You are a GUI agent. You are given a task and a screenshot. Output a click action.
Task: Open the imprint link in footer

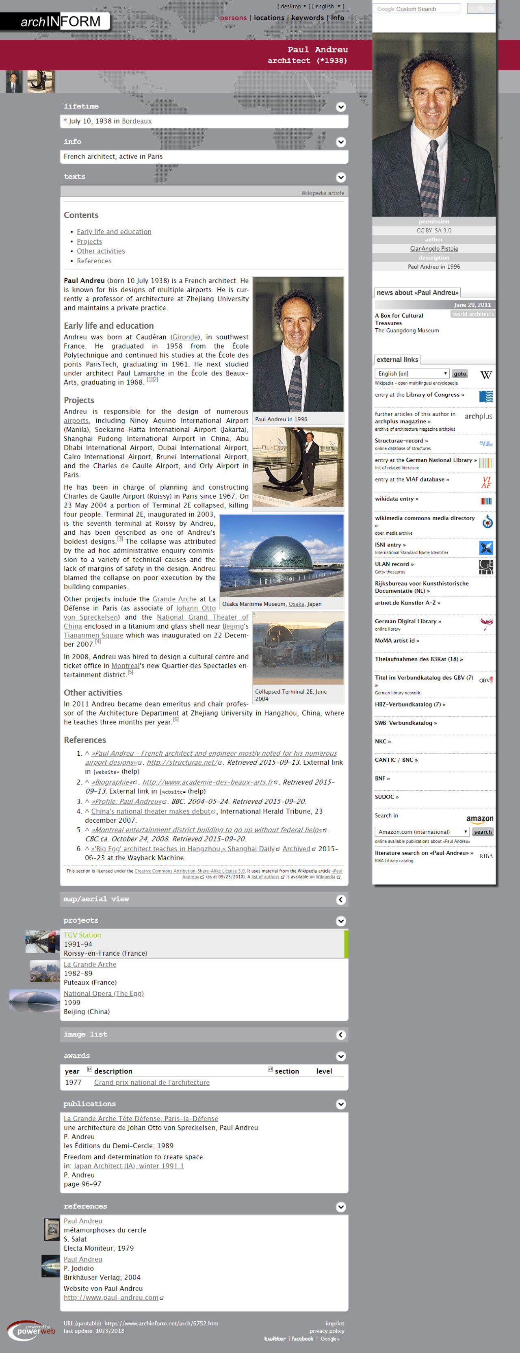[x=335, y=1324]
